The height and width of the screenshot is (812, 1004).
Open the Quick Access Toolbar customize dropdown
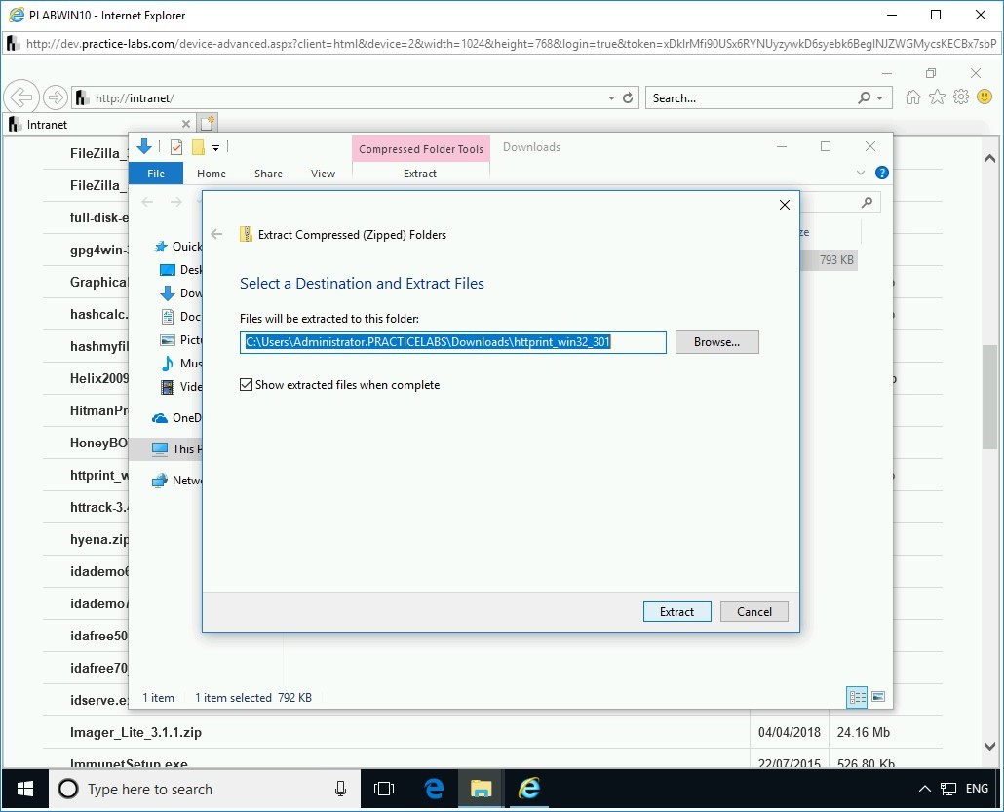point(216,146)
